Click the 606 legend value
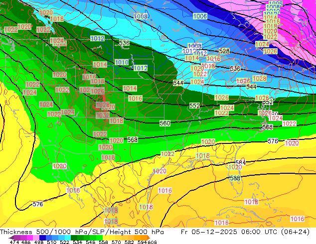The image size is (316, 244). click(152, 242)
